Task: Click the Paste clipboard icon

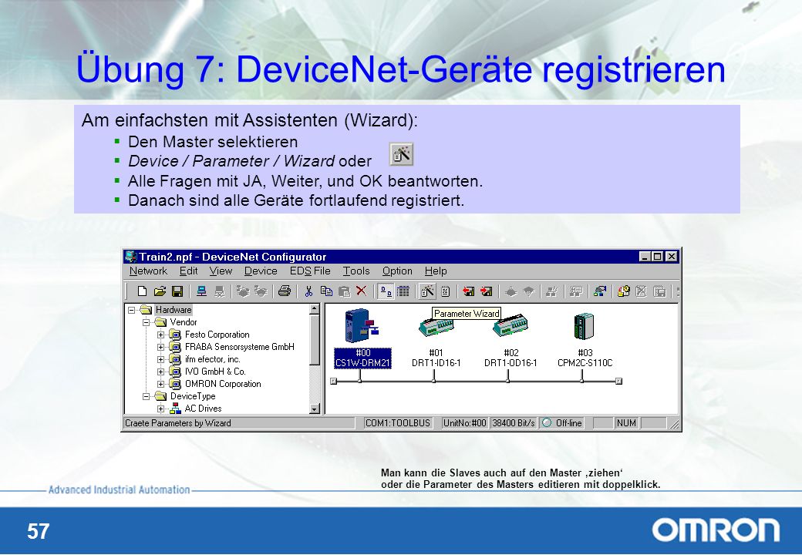Action: (x=344, y=291)
